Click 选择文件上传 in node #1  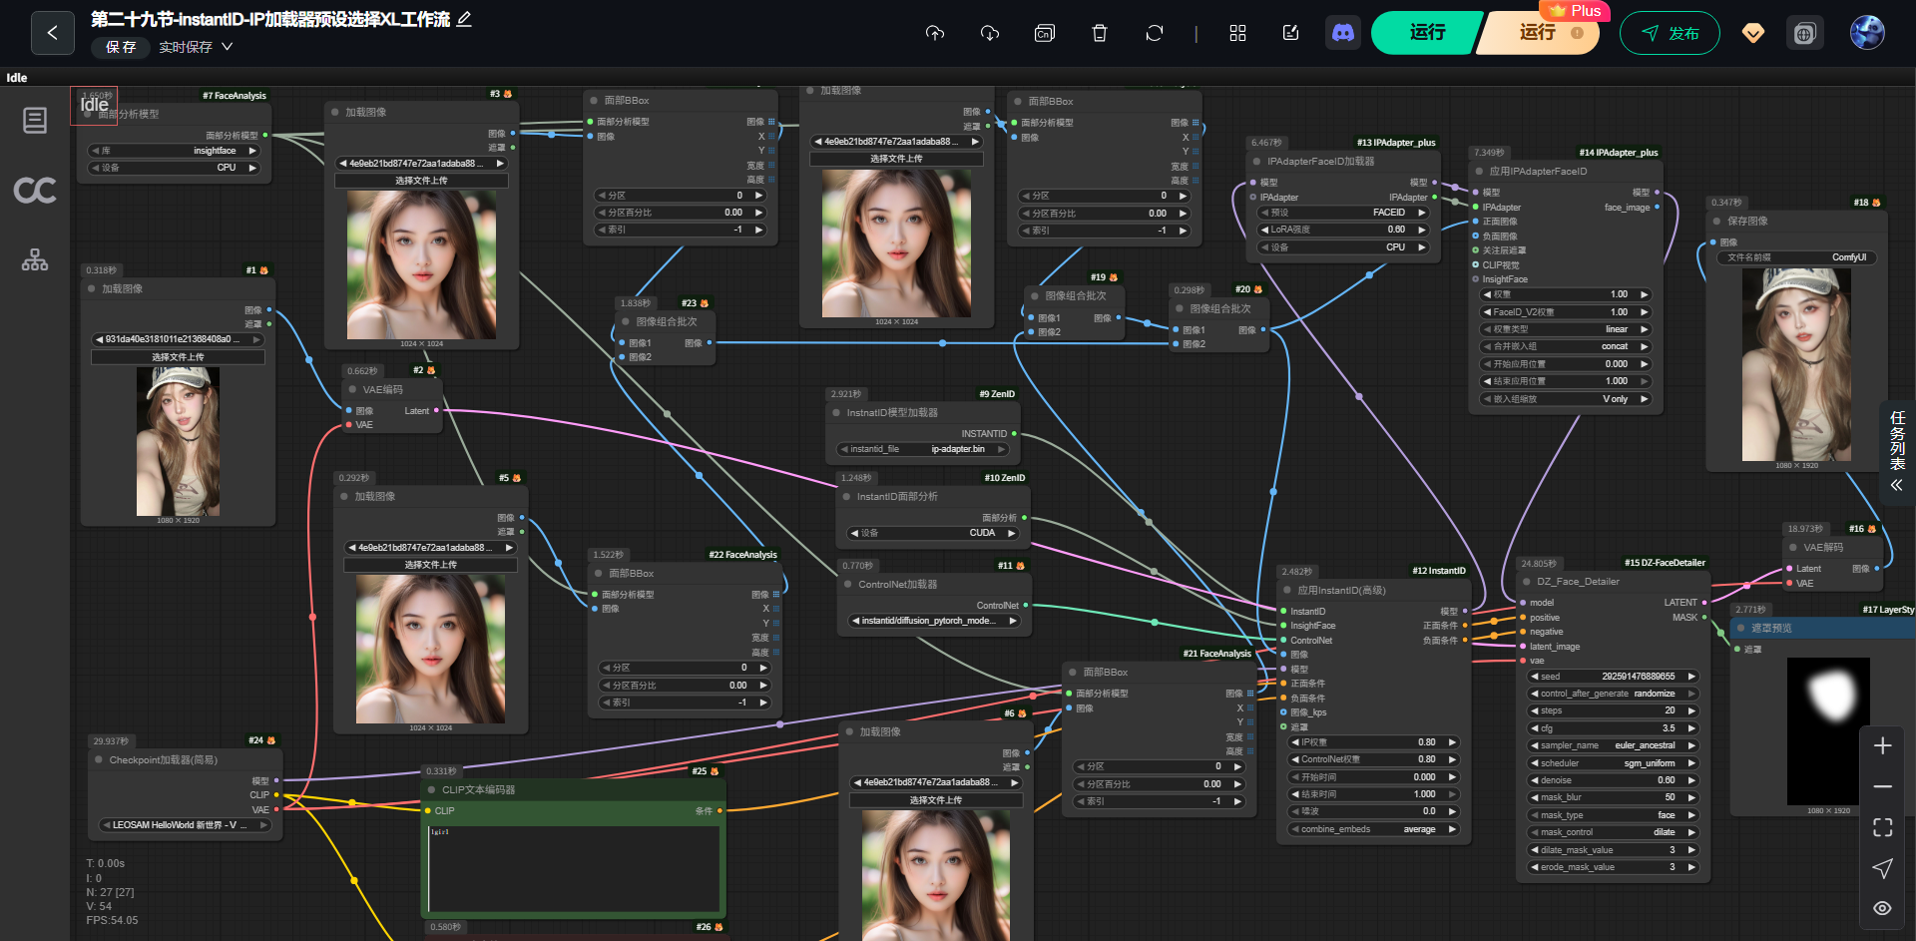coord(178,356)
